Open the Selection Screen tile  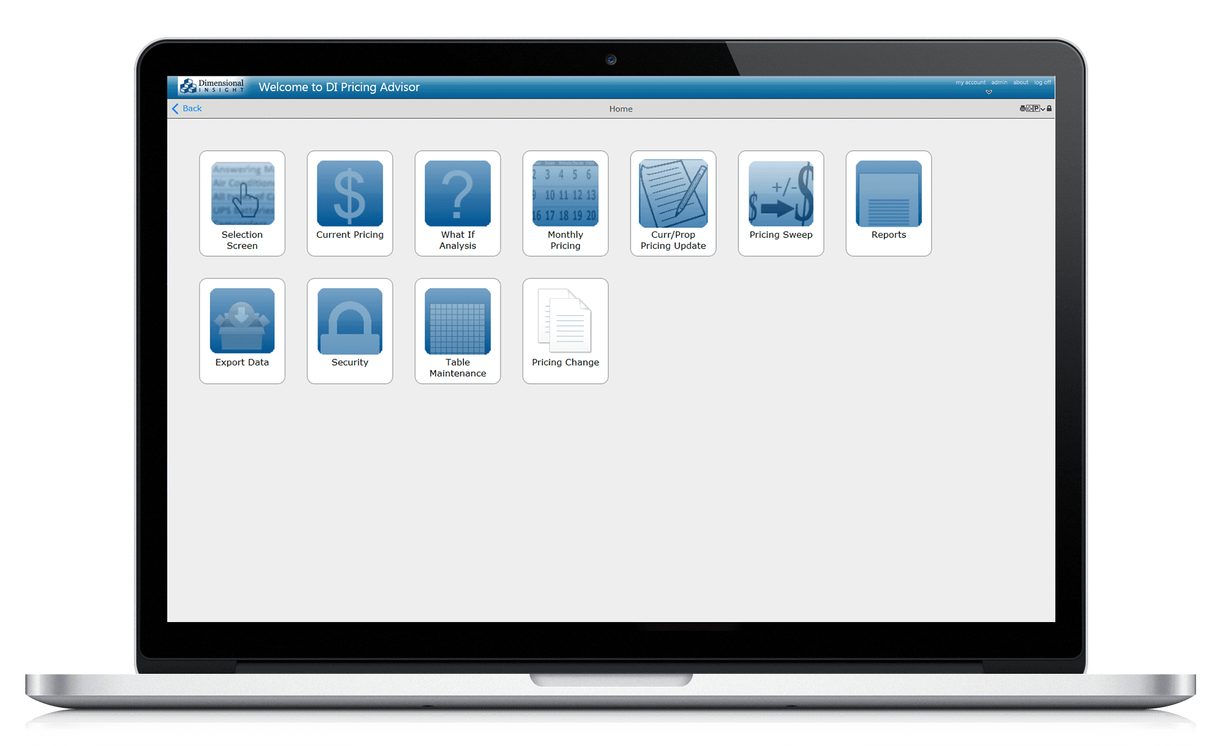[242, 203]
